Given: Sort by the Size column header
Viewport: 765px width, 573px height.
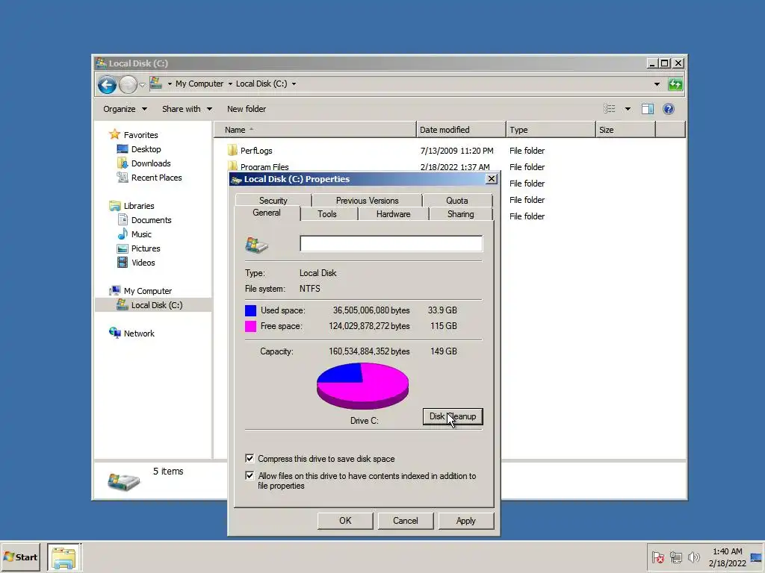Looking at the screenshot, I should tap(625, 130).
